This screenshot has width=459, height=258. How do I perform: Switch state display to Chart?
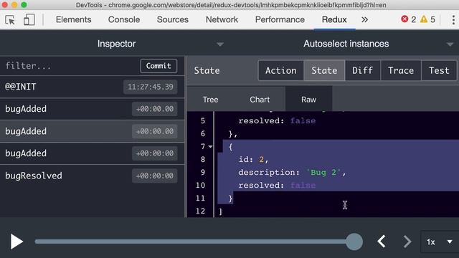click(260, 100)
